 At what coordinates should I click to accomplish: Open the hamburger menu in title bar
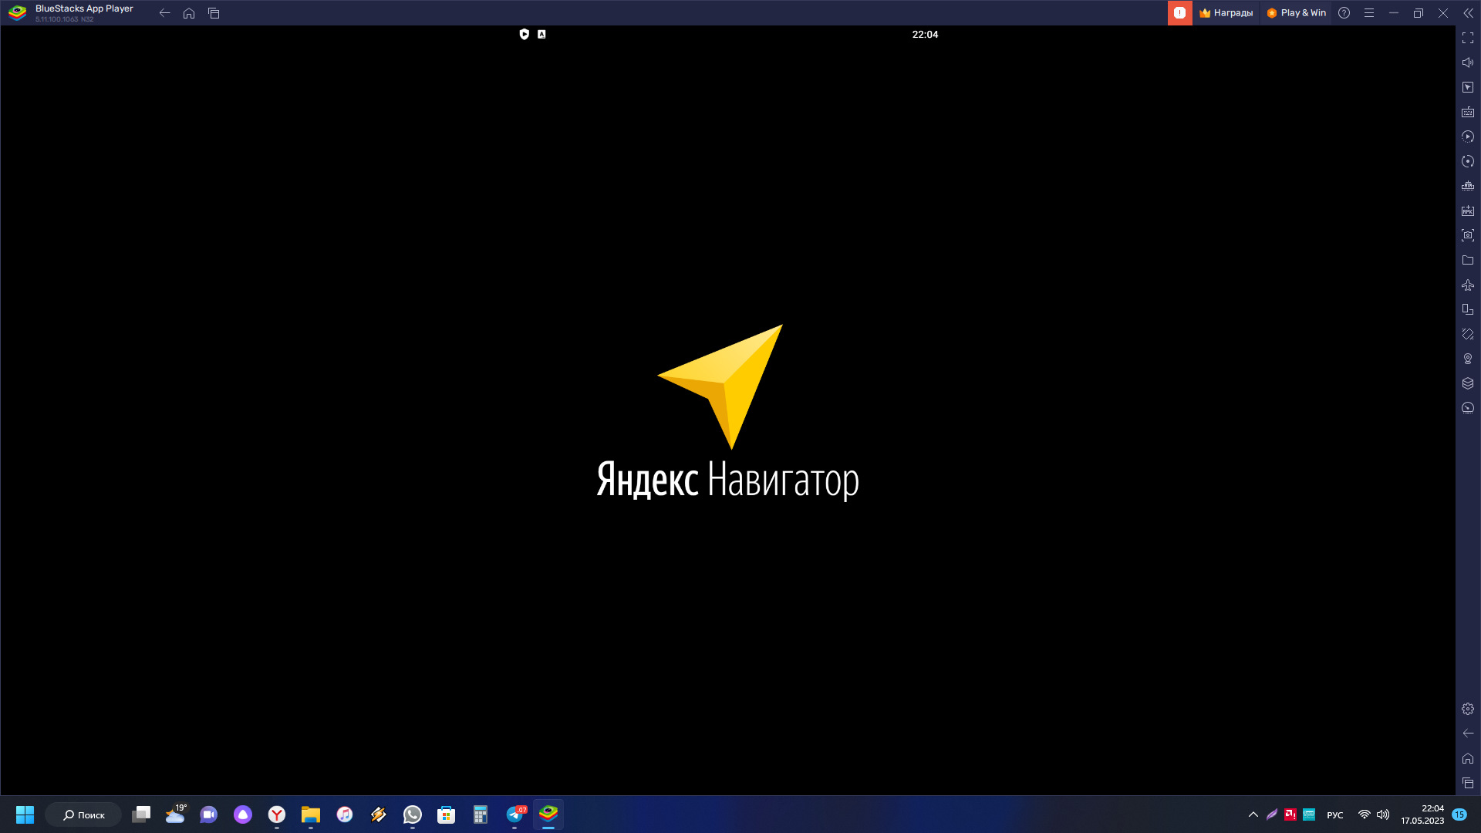tap(1368, 13)
